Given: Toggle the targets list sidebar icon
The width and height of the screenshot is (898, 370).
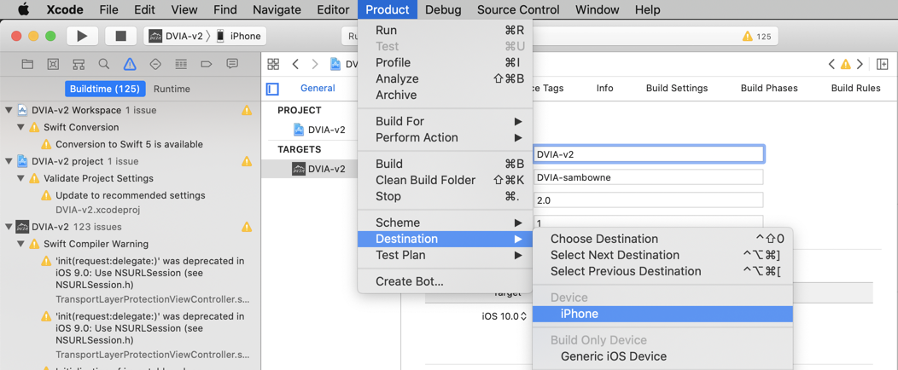Looking at the screenshot, I should pyautogui.click(x=272, y=88).
